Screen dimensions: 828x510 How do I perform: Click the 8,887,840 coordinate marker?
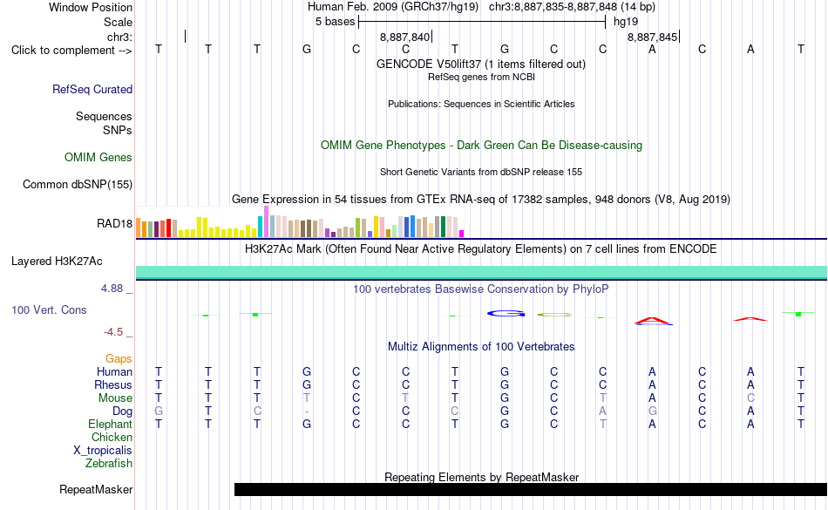pyautogui.click(x=405, y=37)
